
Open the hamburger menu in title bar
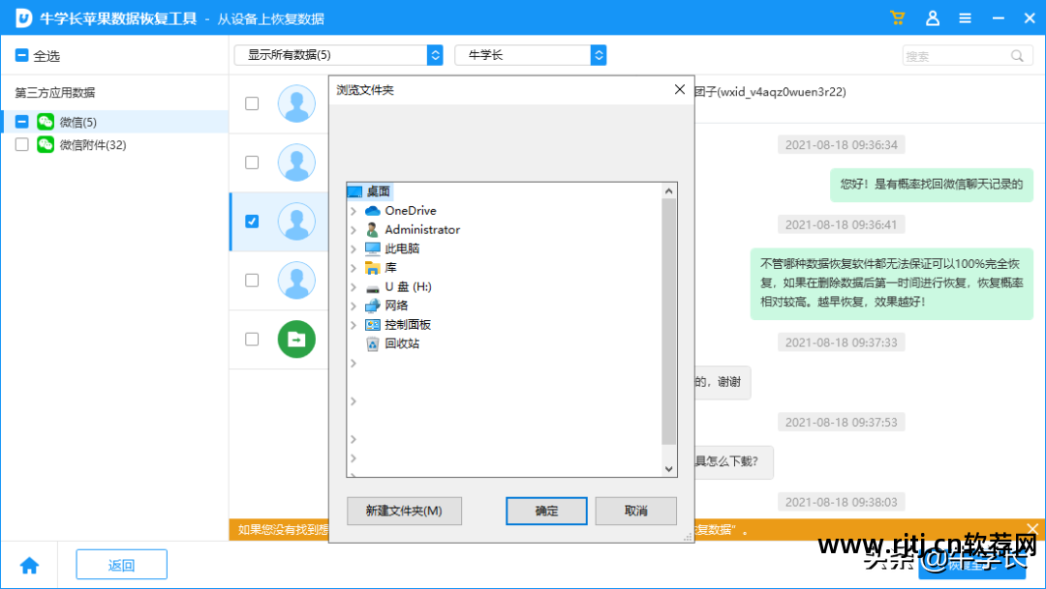pyautogui.click(x=965, y=17)
